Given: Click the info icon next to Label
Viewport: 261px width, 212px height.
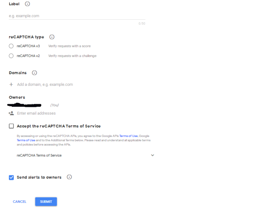Looking at the screenshot, I should (27, 4).
